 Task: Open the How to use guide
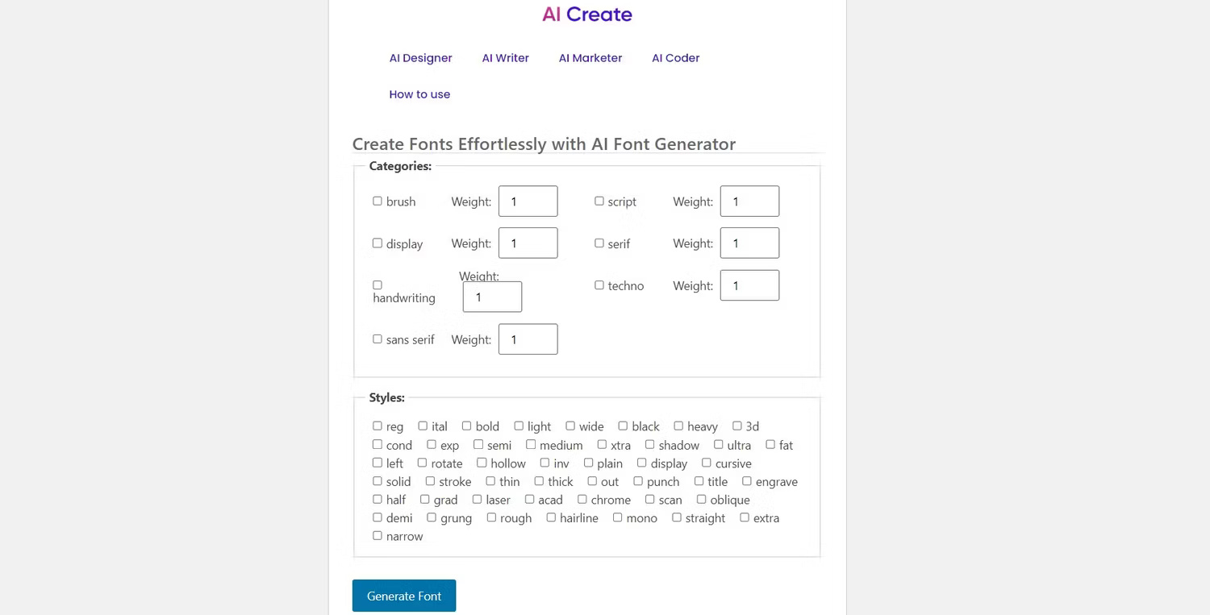(419, 94)
